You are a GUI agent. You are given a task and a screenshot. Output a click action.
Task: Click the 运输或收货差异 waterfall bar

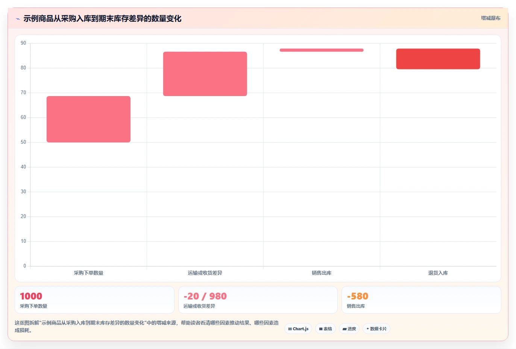coord(205,74)
